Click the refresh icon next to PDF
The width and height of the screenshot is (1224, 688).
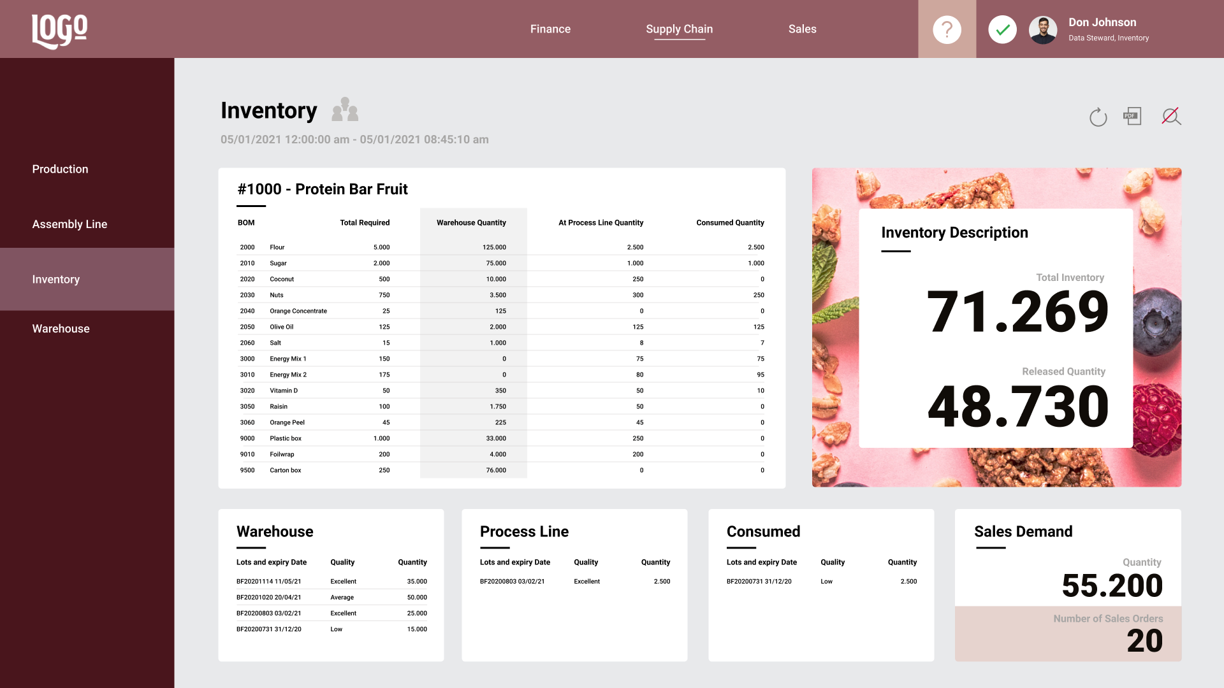1098,117
